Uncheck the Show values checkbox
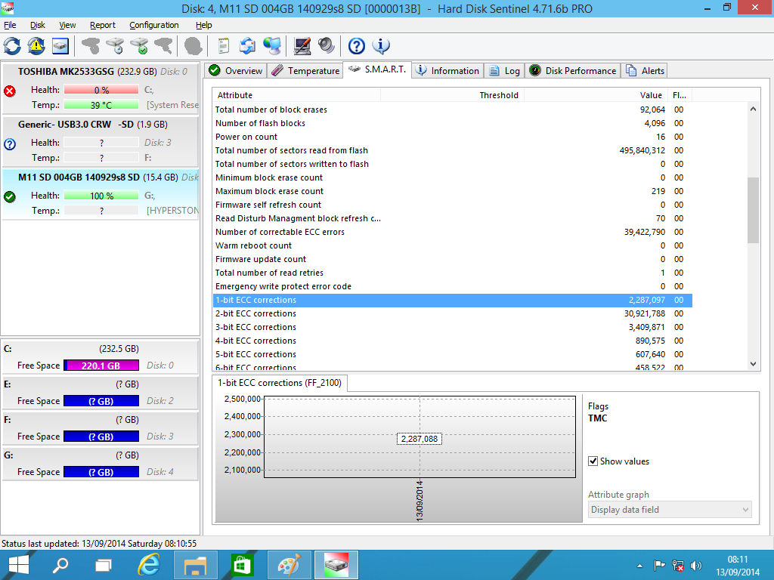The image size is (774, 580). pos(593,461)
